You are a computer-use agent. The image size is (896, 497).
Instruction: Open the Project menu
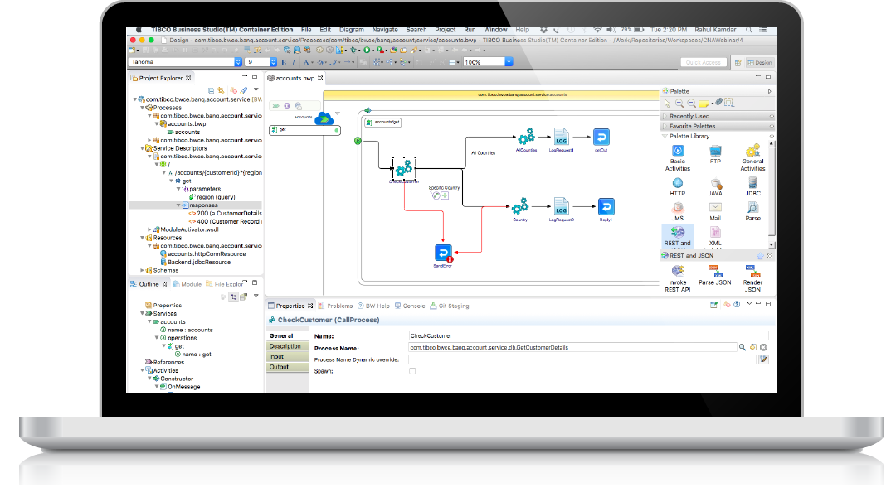pos(446,30)
